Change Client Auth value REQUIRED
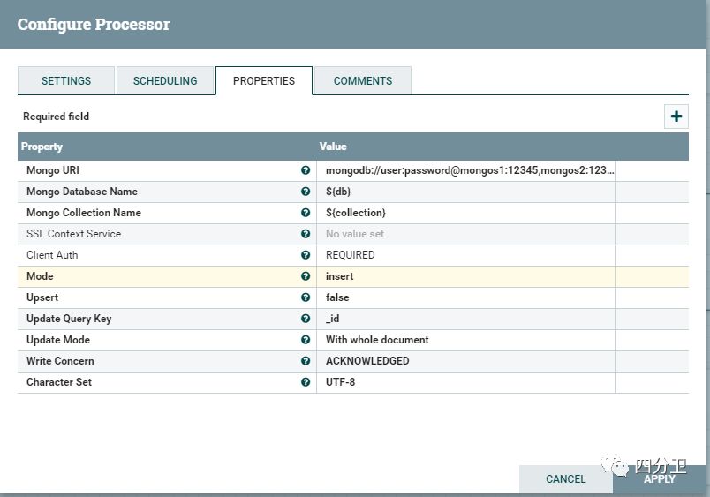The image size is (710, 497). 466,255
